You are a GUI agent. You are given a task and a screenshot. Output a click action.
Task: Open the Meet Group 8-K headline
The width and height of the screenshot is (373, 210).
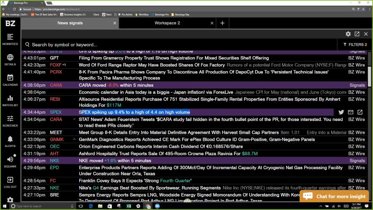coord(179,132)
